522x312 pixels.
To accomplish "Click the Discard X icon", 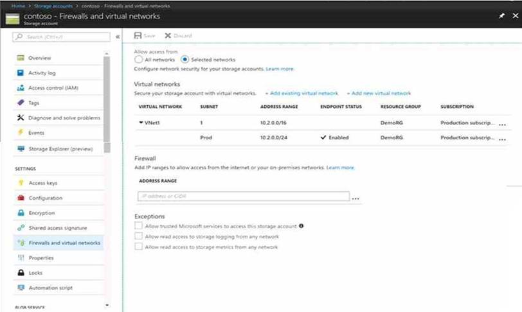I will coord(168,35).
